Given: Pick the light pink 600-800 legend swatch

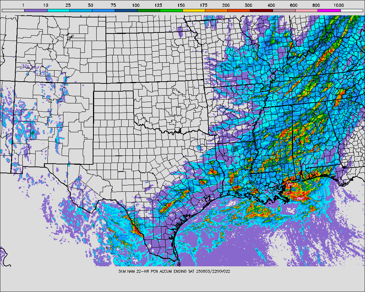Looking at the screenshot, I should (x=307, y=10).
